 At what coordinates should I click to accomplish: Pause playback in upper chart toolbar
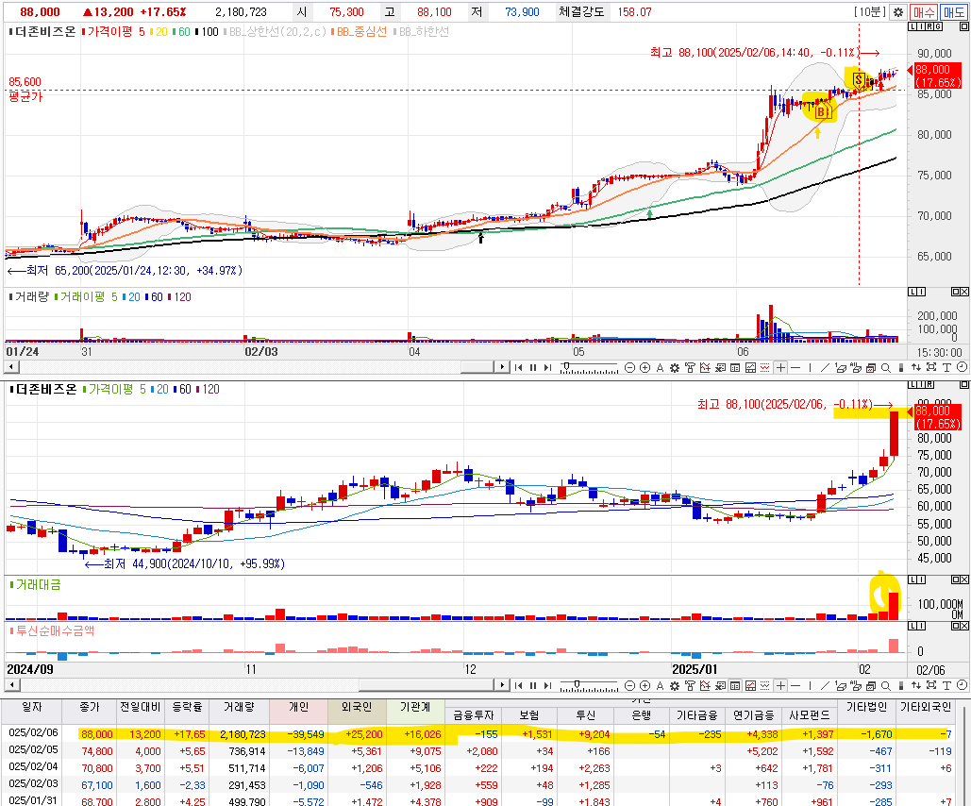coord(532,367)
